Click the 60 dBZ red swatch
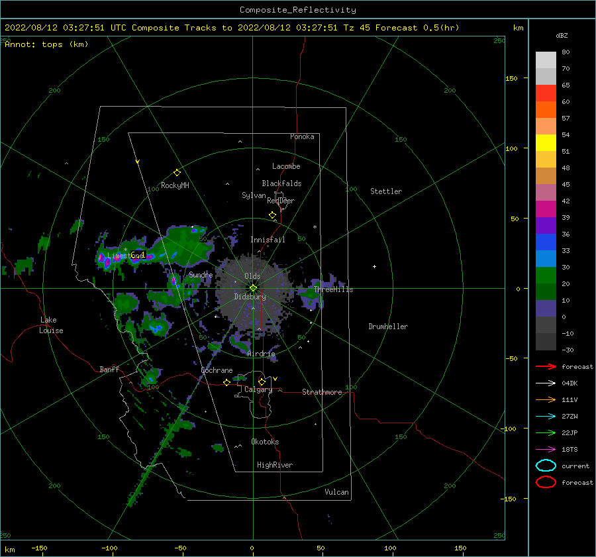Viewport: 596px width, 557px height. pos(546,93)
